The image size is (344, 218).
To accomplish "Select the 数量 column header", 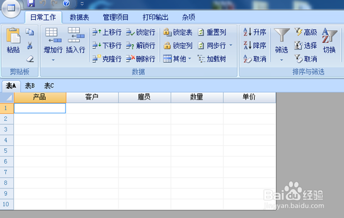I will tap(197, 97).
